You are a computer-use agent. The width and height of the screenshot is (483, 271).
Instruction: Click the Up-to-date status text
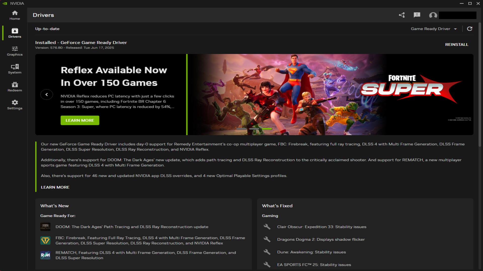pos(47,29)
